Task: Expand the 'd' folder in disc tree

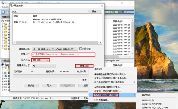Action: pos(2,32)
